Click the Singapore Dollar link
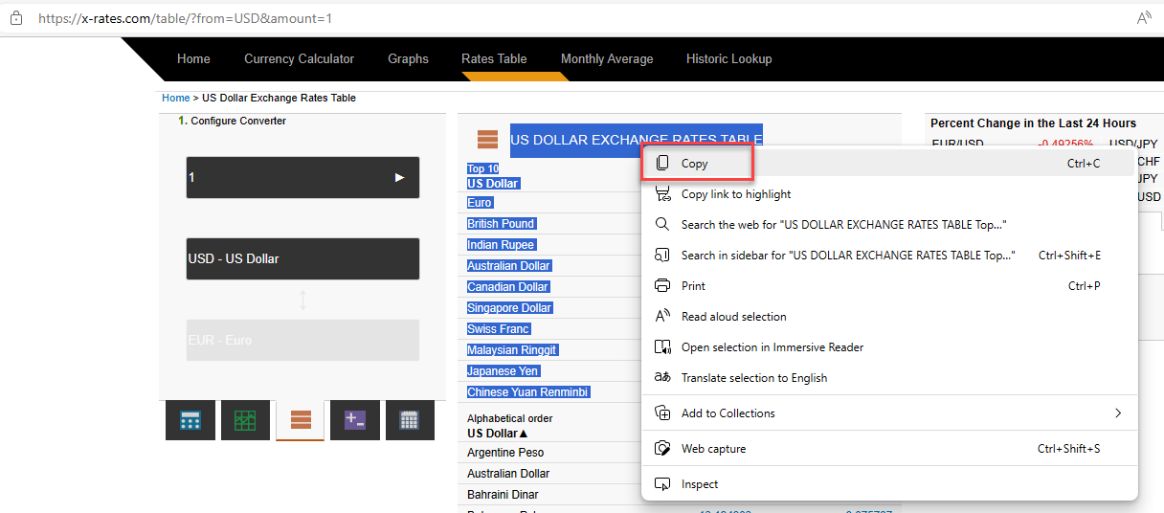Screen dimensions: 1164x513 (509, 308)
